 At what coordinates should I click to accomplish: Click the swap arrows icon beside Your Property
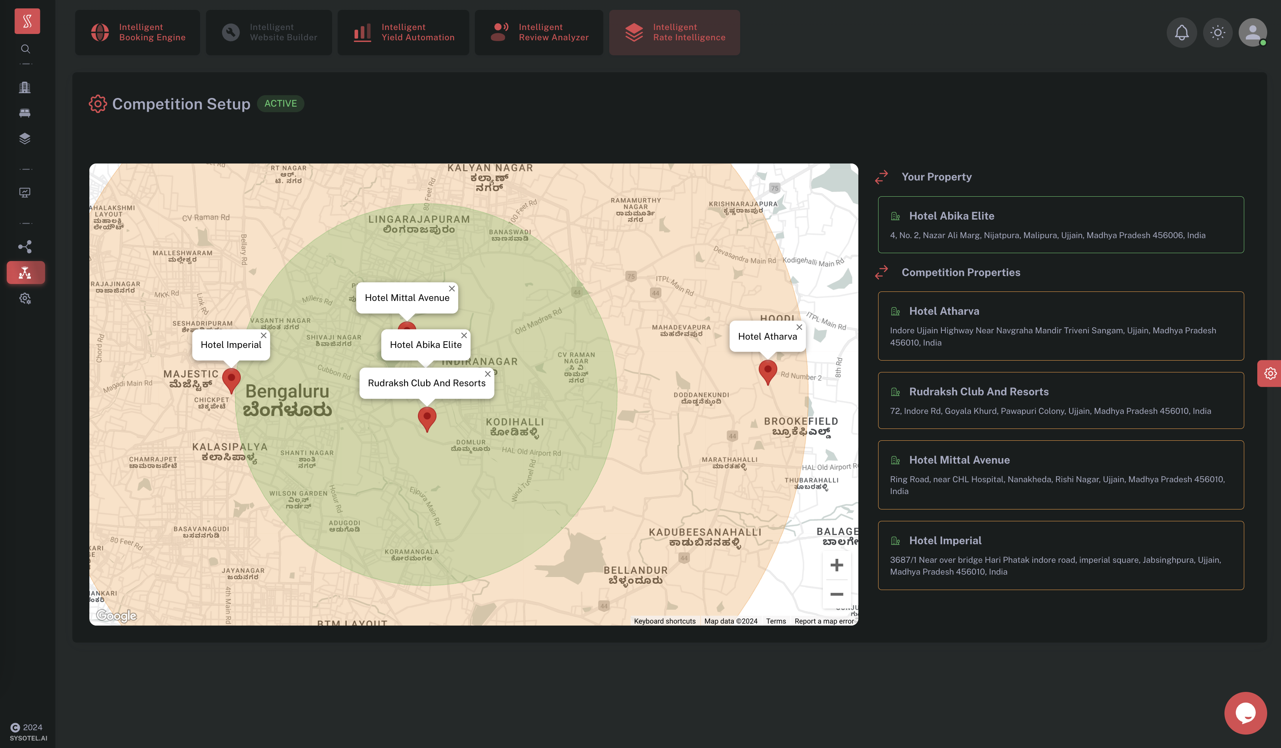click(x=881, y=177)
